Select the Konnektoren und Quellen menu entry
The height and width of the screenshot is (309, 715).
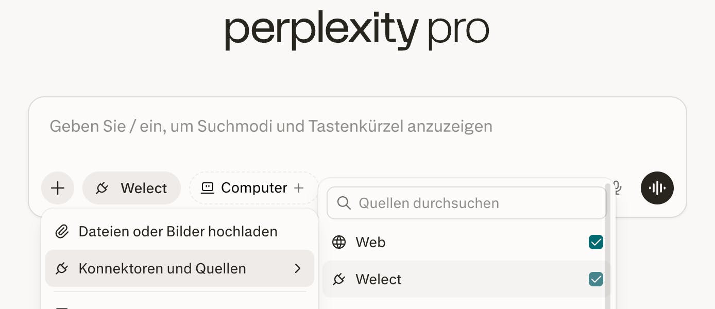point(162,268)
